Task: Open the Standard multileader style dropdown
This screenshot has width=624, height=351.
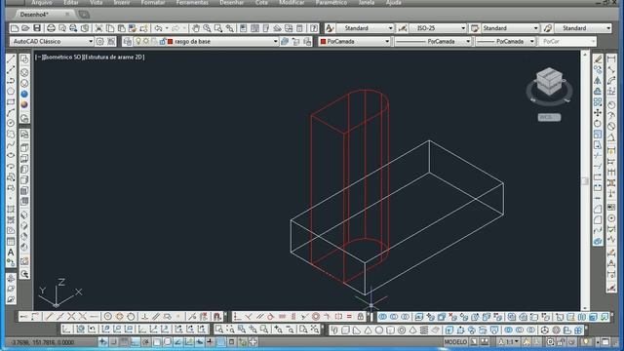Action: [x=583, y=28]
